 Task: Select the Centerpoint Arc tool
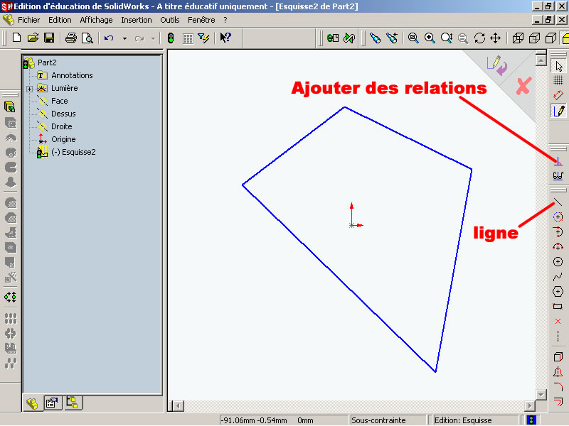coord(558,217)
